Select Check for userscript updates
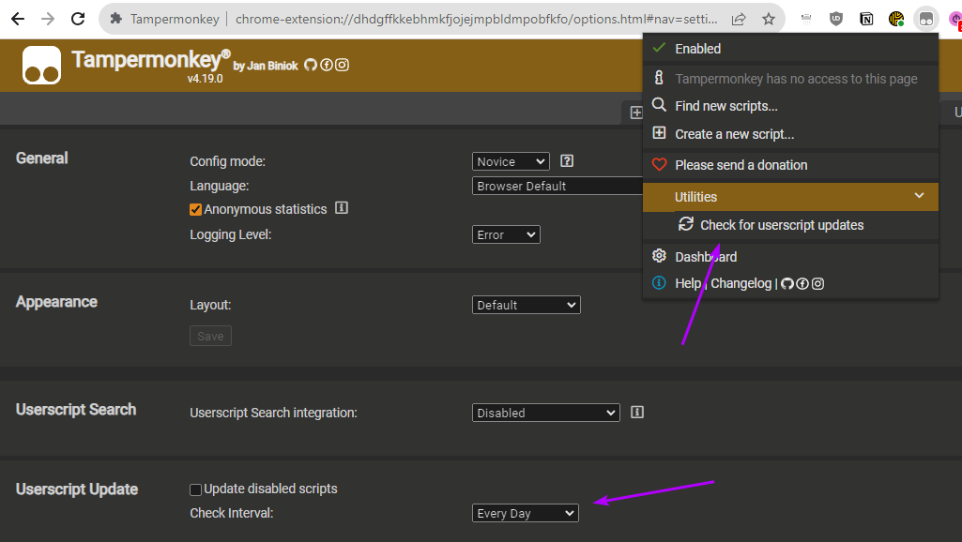The image size is (962, 542). point(781,225)
